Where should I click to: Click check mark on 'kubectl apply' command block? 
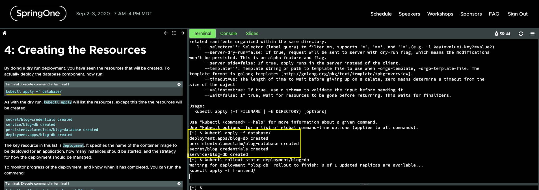coord(179,85)
